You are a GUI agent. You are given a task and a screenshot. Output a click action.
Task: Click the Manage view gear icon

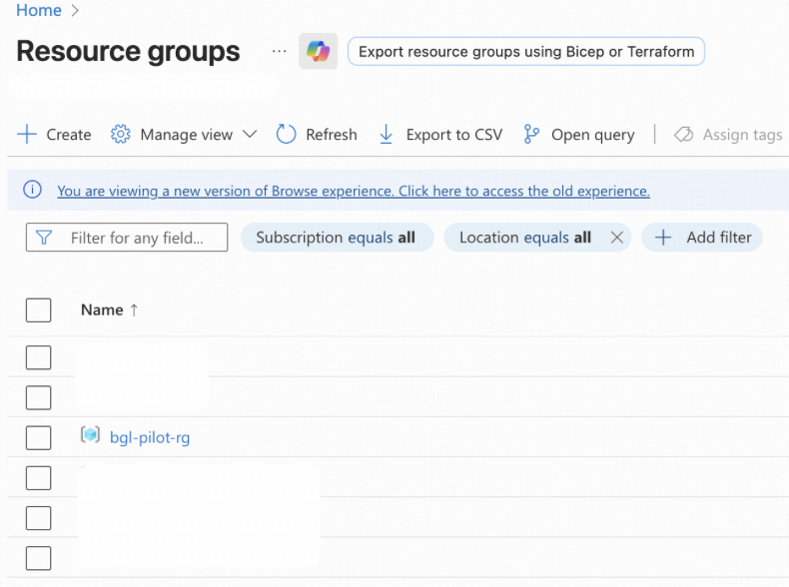121,135
